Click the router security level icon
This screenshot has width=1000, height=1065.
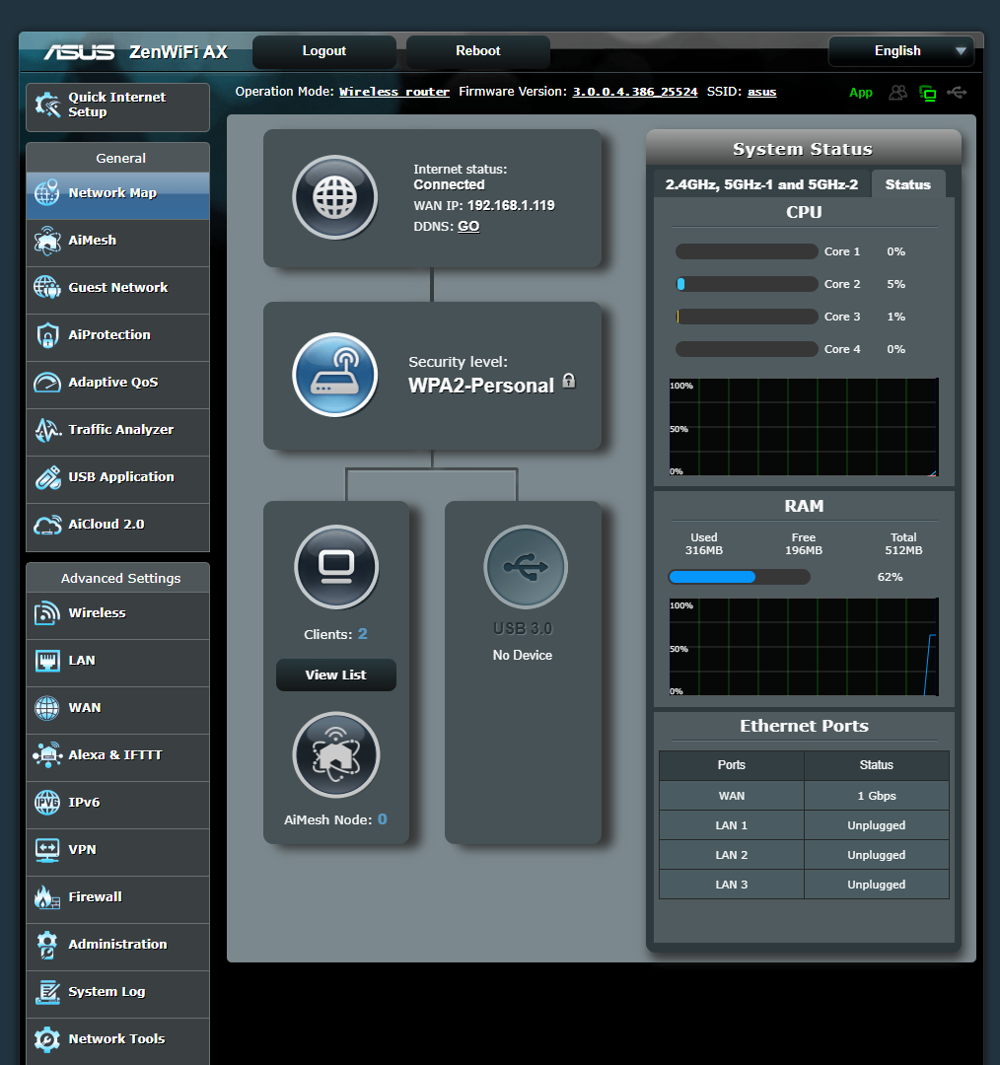335,375
